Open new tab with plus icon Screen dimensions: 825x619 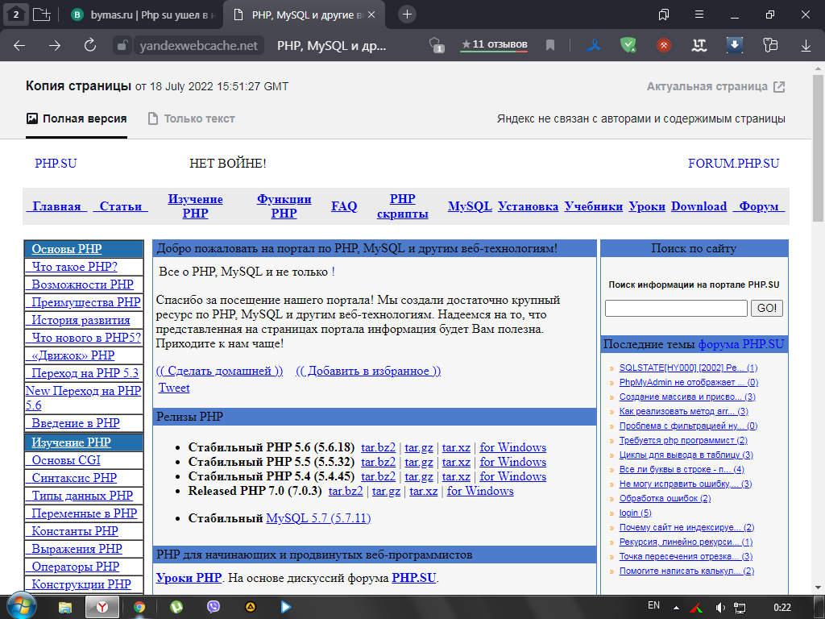[x=408, y=15]
